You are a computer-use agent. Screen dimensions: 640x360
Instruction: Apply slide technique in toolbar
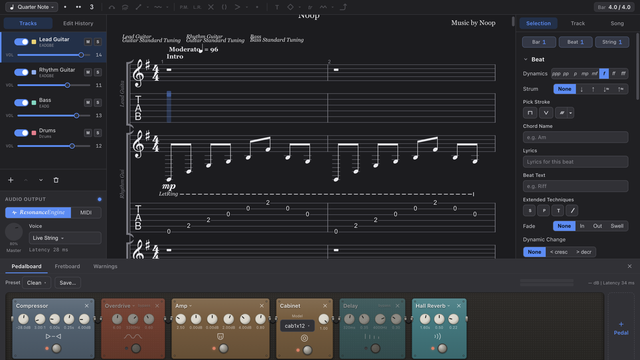tap(138, 7)
